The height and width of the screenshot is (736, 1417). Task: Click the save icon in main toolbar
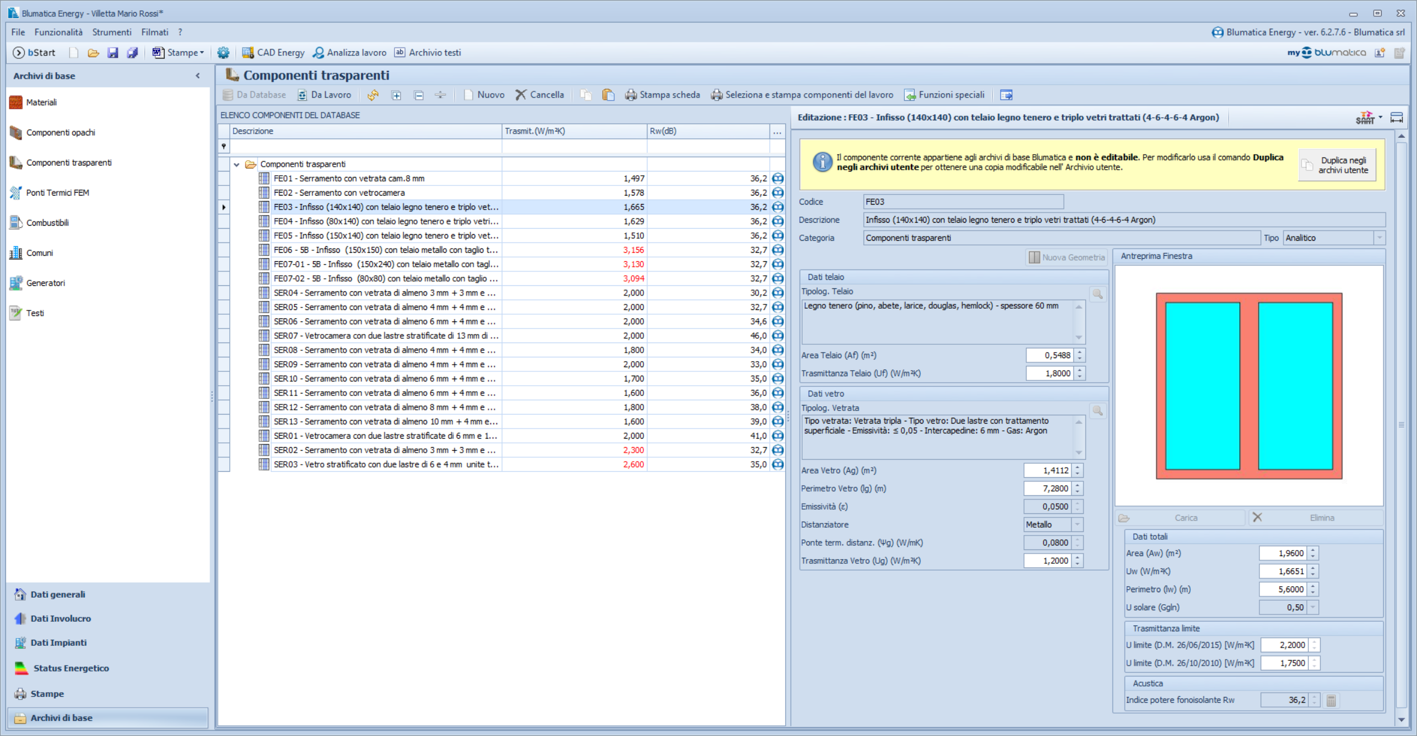pos(113,53)
